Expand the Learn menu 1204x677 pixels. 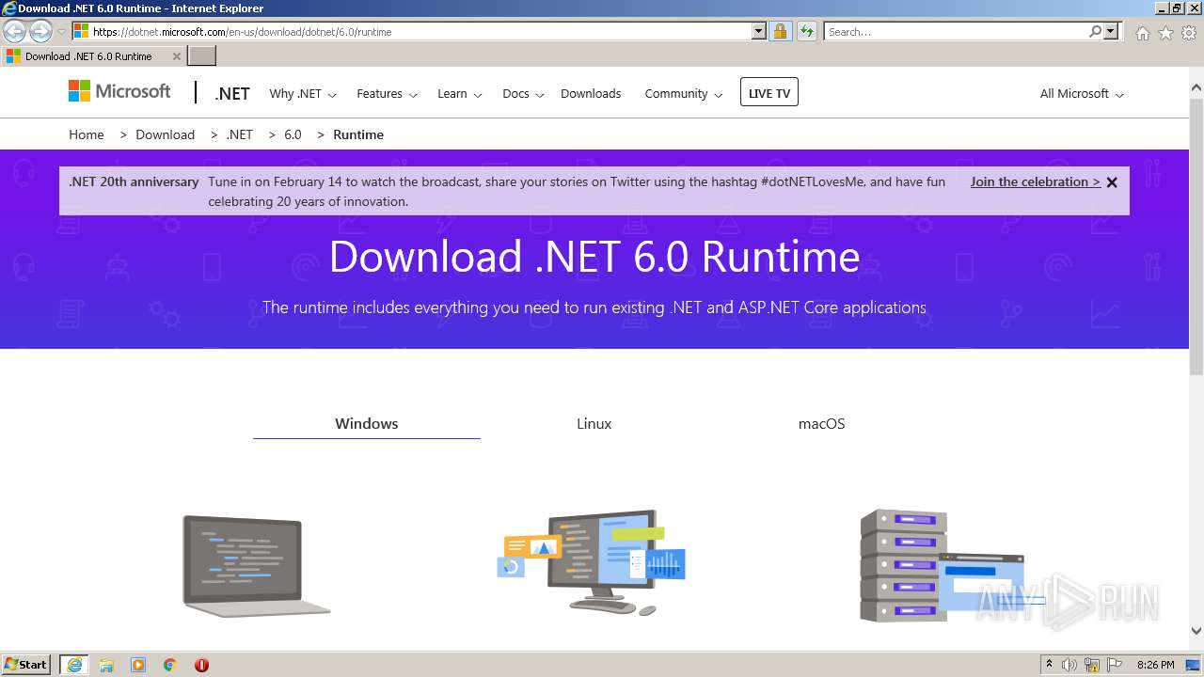pyautogui.click(x=460, y=94)
